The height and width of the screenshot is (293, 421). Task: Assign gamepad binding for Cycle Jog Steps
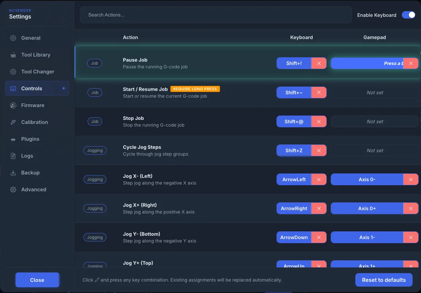[375, 151]
